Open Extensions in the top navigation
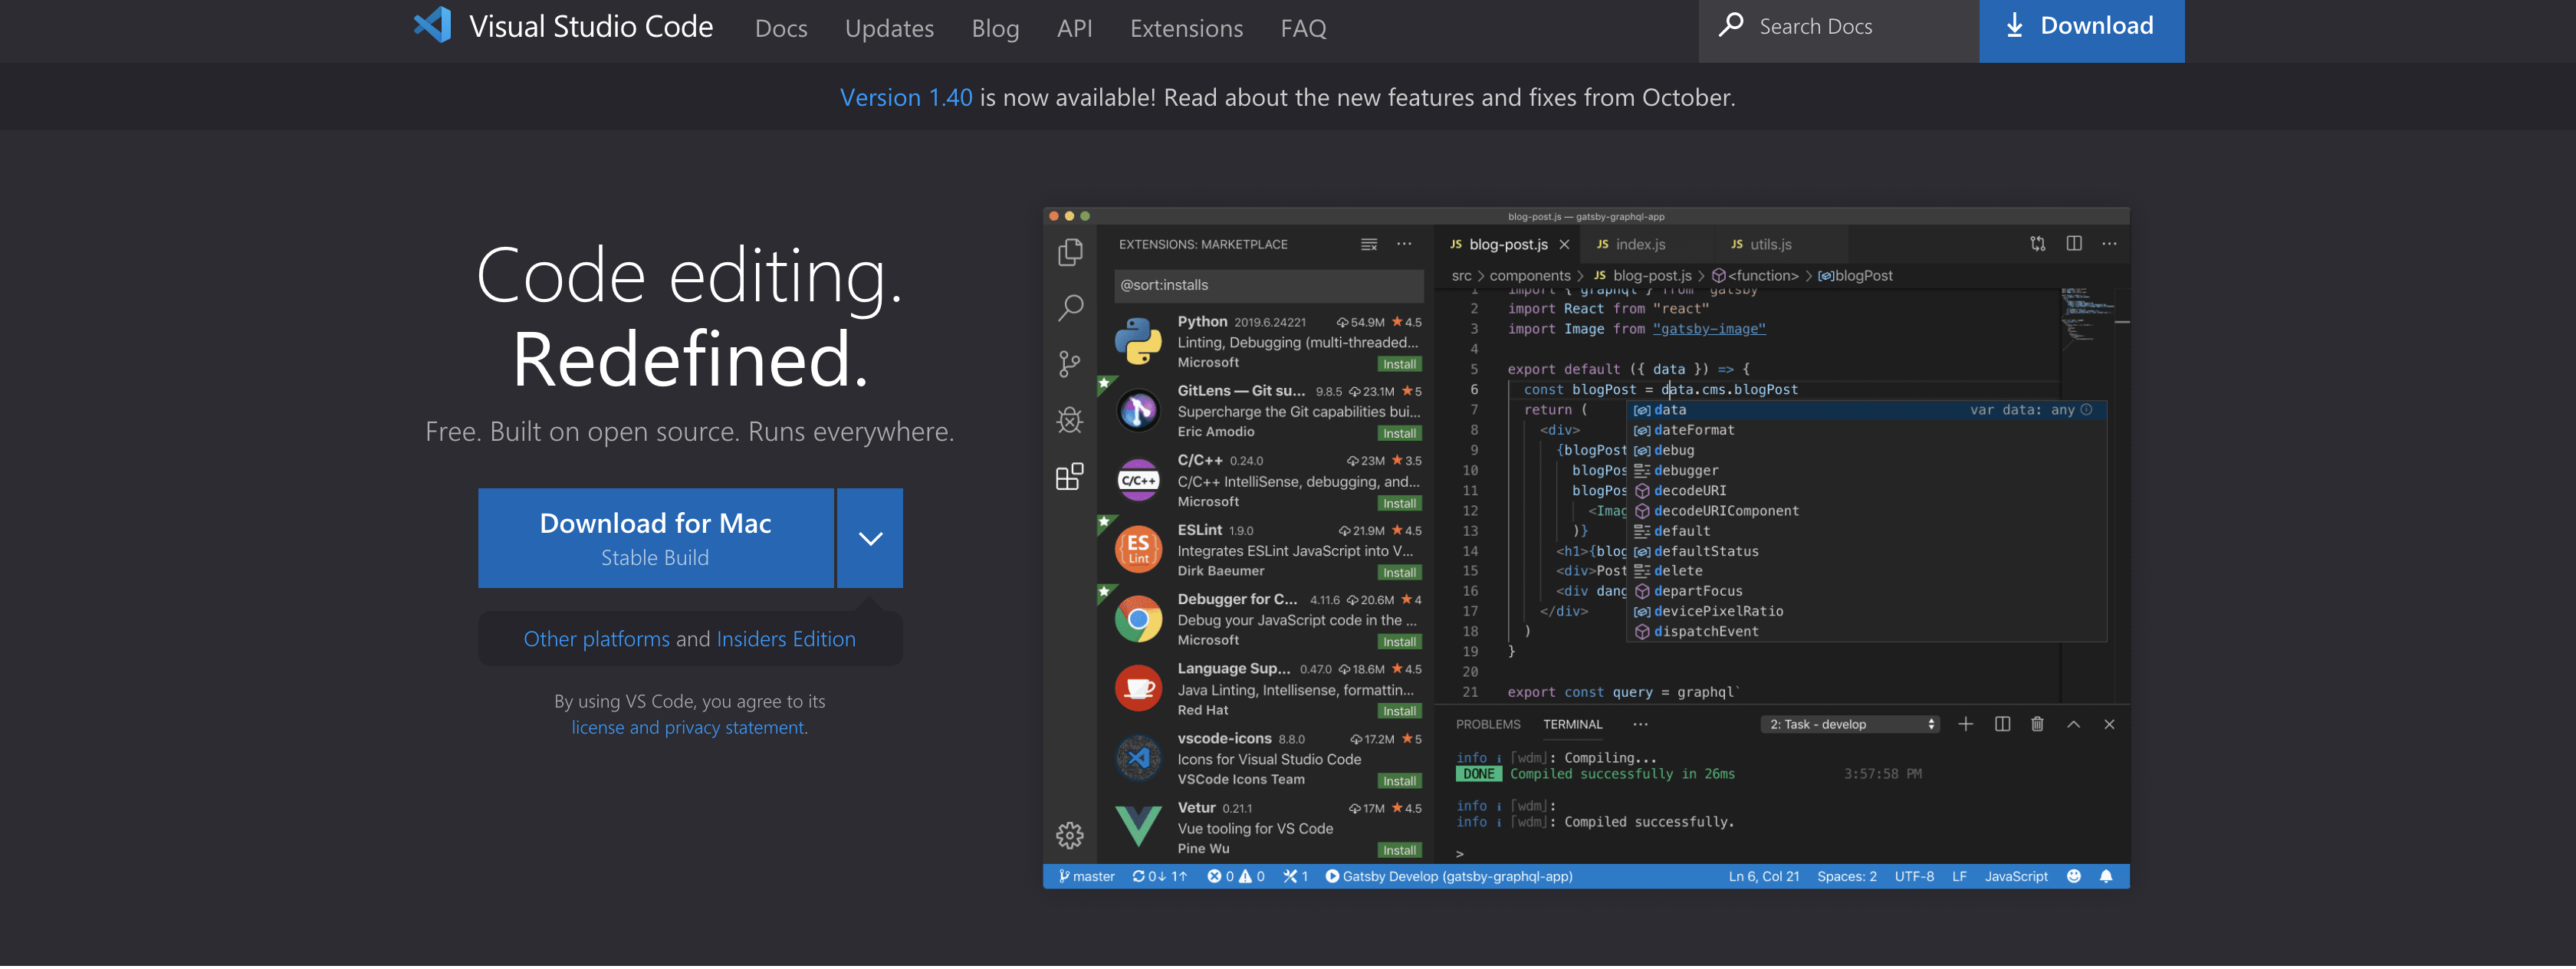Viewport: 2576px width, 969px height. pos(1186,28)
